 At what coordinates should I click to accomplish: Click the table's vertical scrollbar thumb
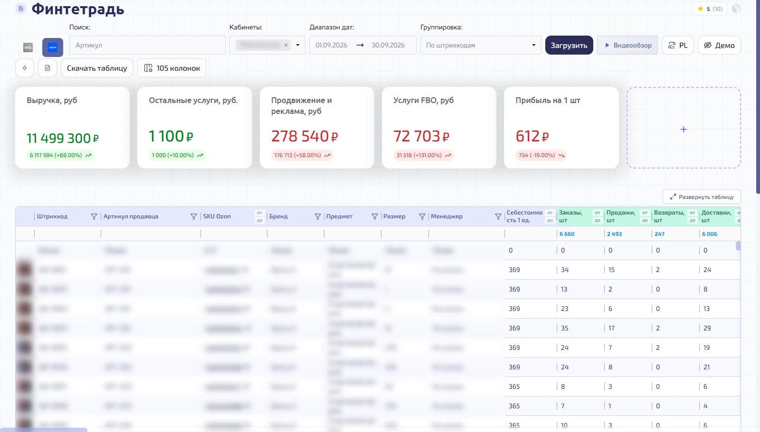[738, 246]
